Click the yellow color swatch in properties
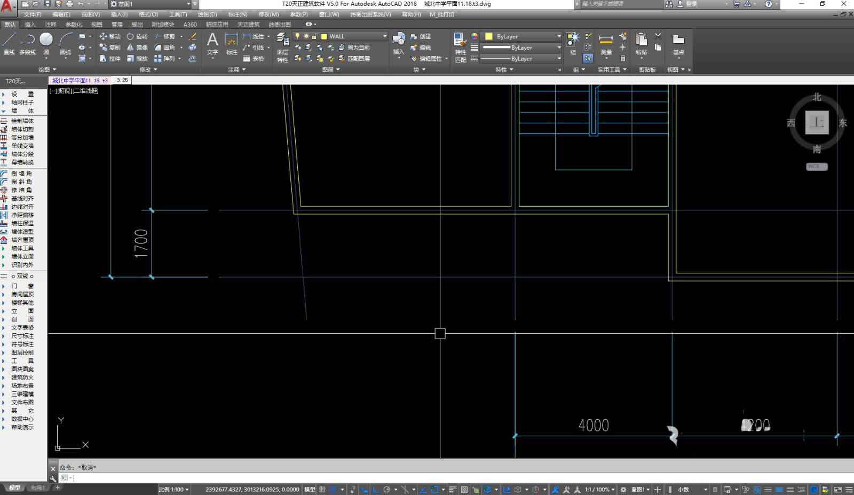Image resolution: width=854 pixels, height=495 pixels. 488,36
